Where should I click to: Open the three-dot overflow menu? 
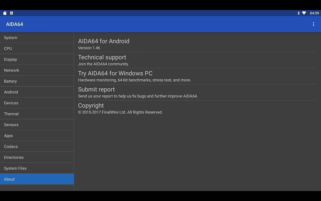click(x=313, y=24)
